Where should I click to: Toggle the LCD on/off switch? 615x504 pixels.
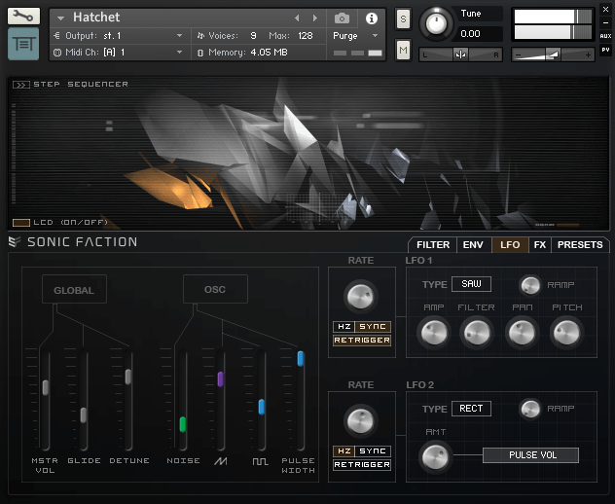(21, 223)
